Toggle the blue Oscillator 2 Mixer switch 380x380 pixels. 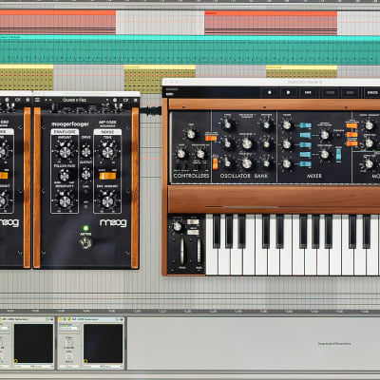pyautogui.click(x=306, y=144)
